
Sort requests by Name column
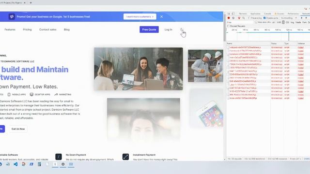coord(248,43)
